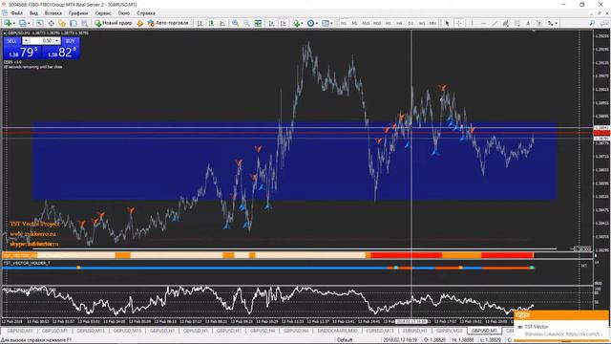611x344 pixels.
Task: Select the text label tool
Action: [x=538, y=23]
